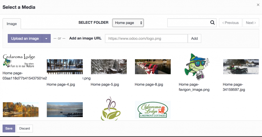Go to the Next page
Viewport: 262px width, 137px height.
tap(251, 23)
